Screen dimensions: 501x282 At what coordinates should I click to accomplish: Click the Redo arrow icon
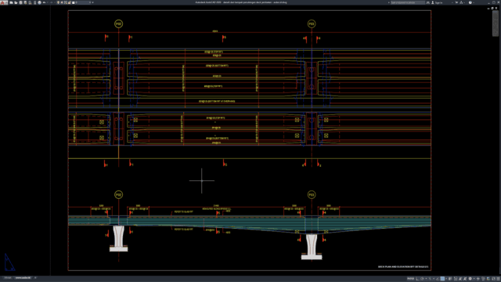tap(52, 2)
